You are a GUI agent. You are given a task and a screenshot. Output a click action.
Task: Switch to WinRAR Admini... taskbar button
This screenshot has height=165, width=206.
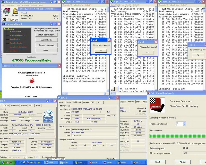[x=123, y=162]
